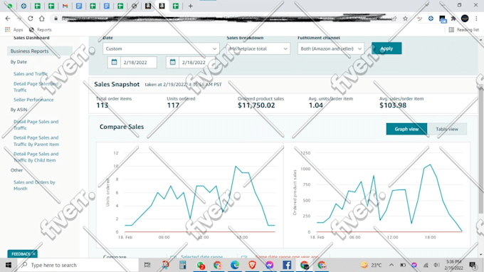Switch to Table view
The width and height of the screenshot is (484, 272).
tap(447, 129)
